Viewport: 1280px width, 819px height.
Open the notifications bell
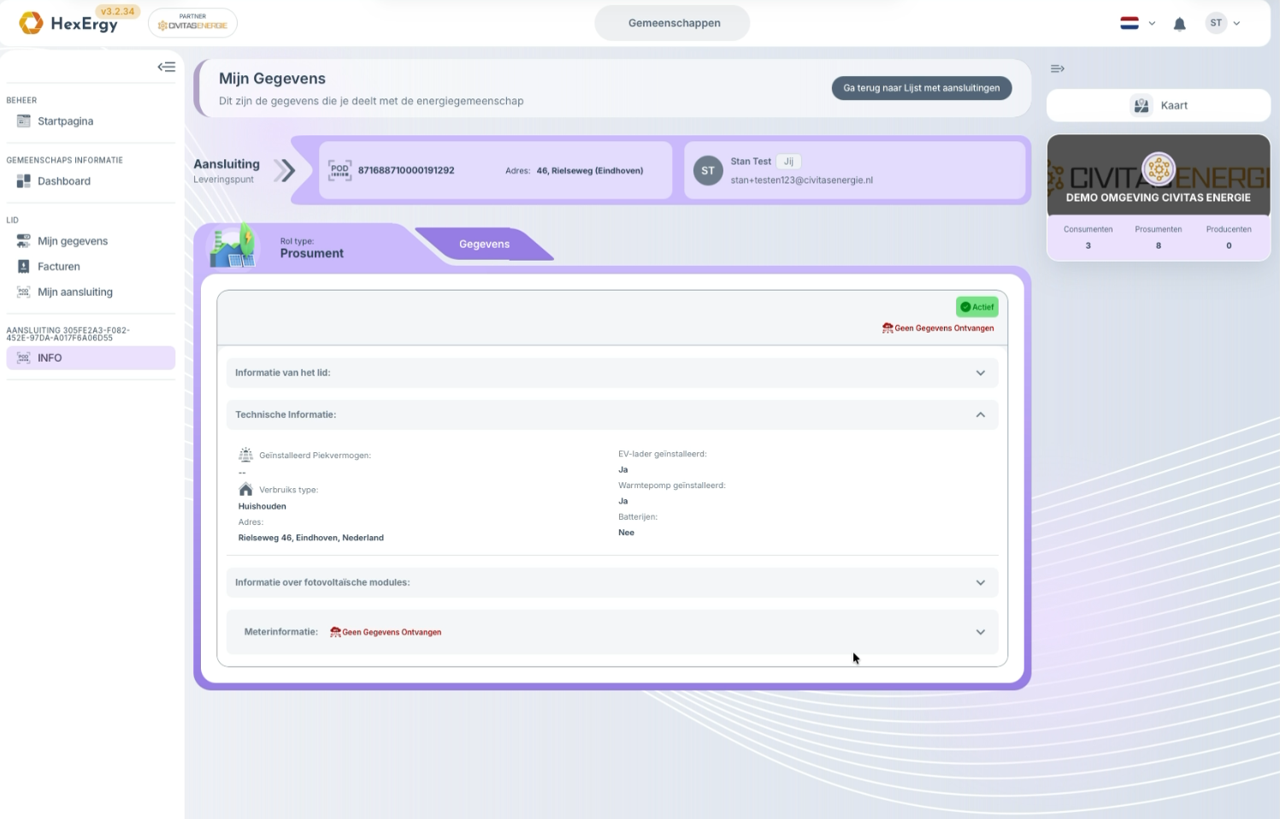coord(1180,24)
